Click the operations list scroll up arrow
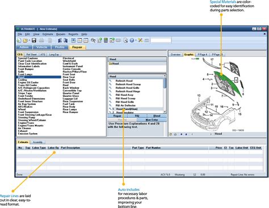The width and height of the screenshot is (269, 208). coord(165,76)
